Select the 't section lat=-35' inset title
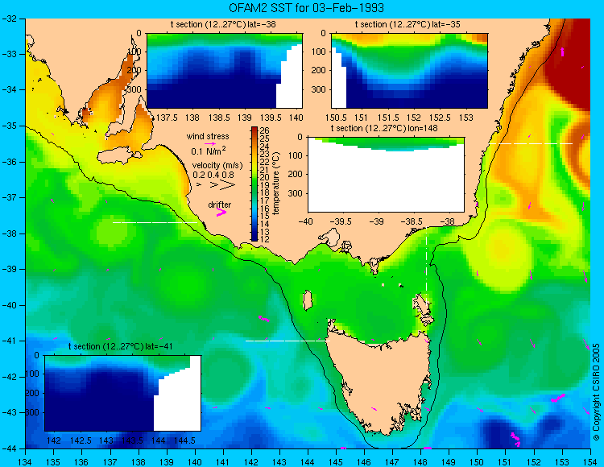The height and width of the screenshot is (467, 604). point(407,25)
